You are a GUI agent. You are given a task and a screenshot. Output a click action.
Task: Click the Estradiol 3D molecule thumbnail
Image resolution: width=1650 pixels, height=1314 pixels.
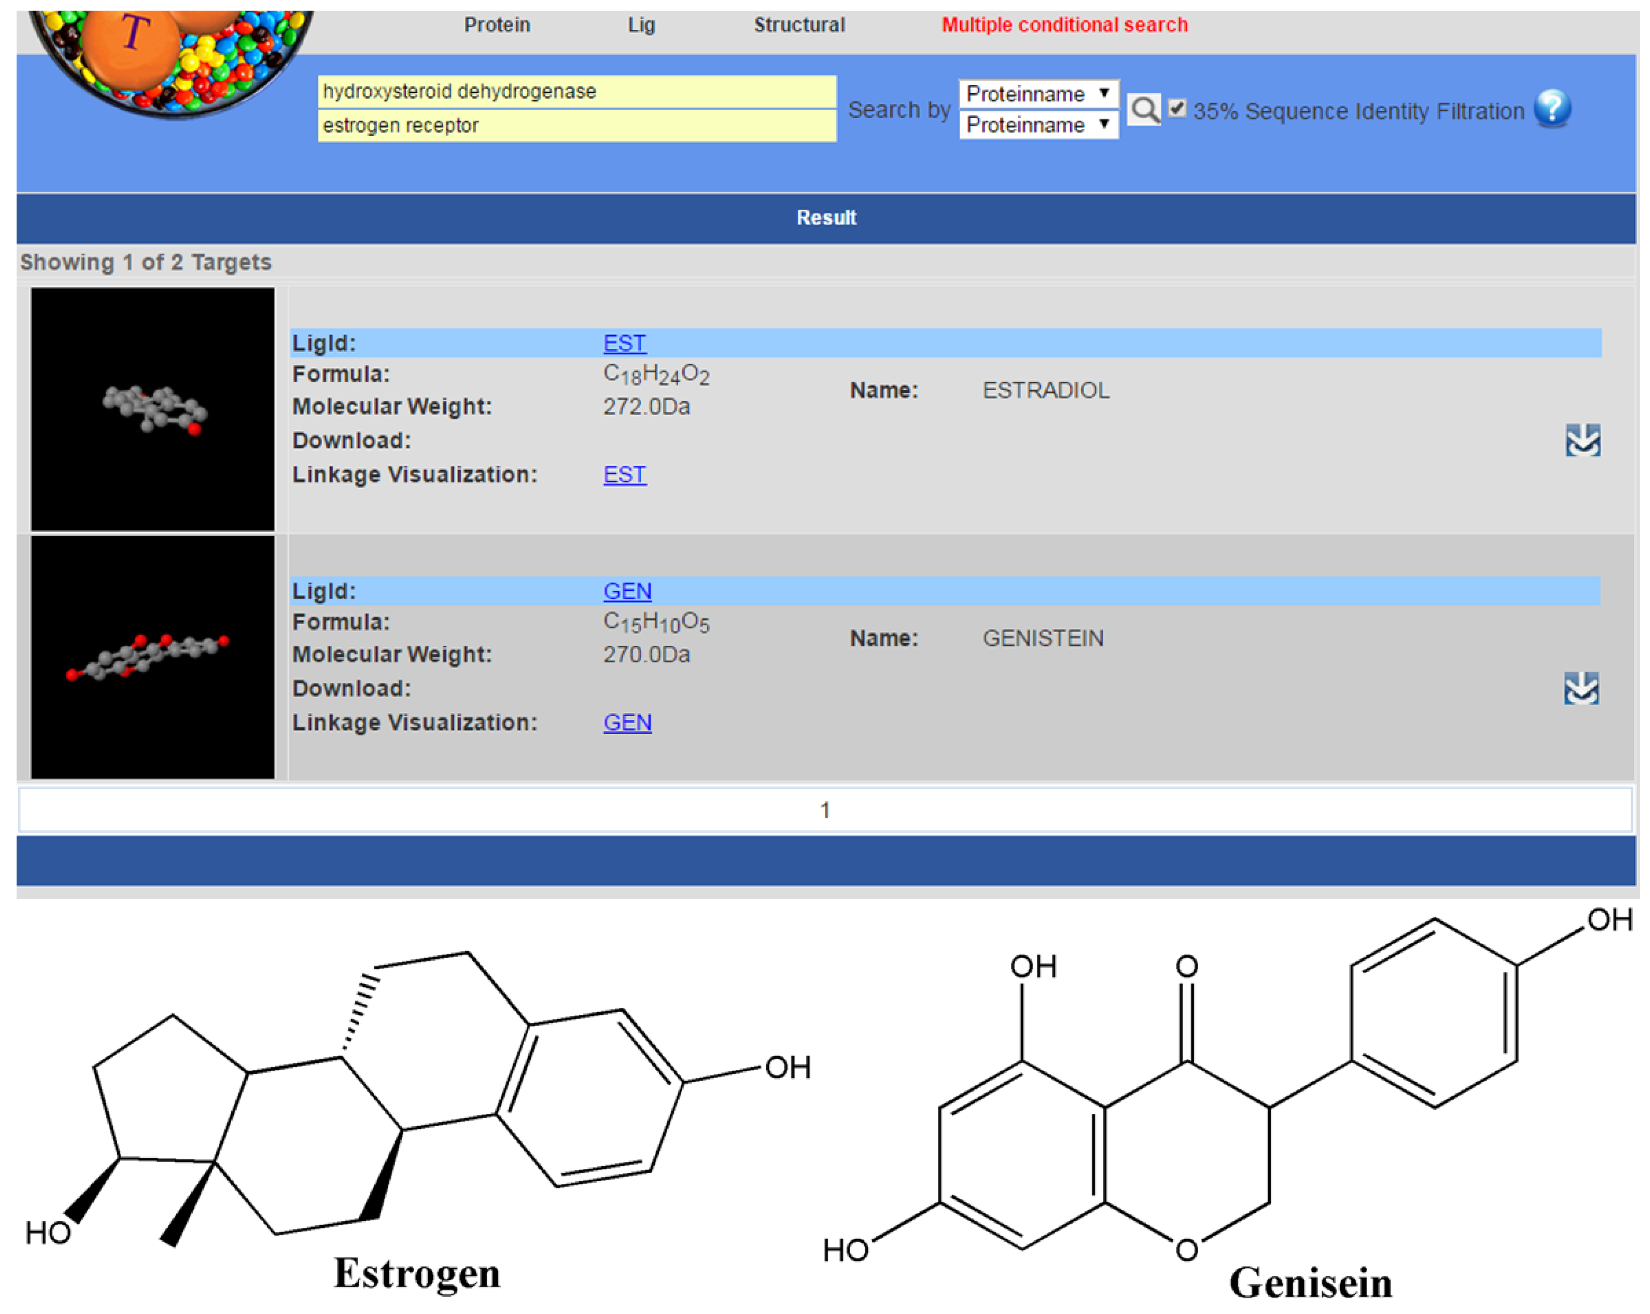[x=152, y=409]
